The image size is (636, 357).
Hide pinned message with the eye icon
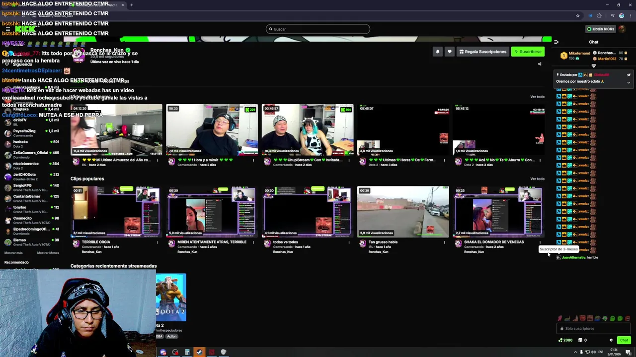click(x=629, y=75)
